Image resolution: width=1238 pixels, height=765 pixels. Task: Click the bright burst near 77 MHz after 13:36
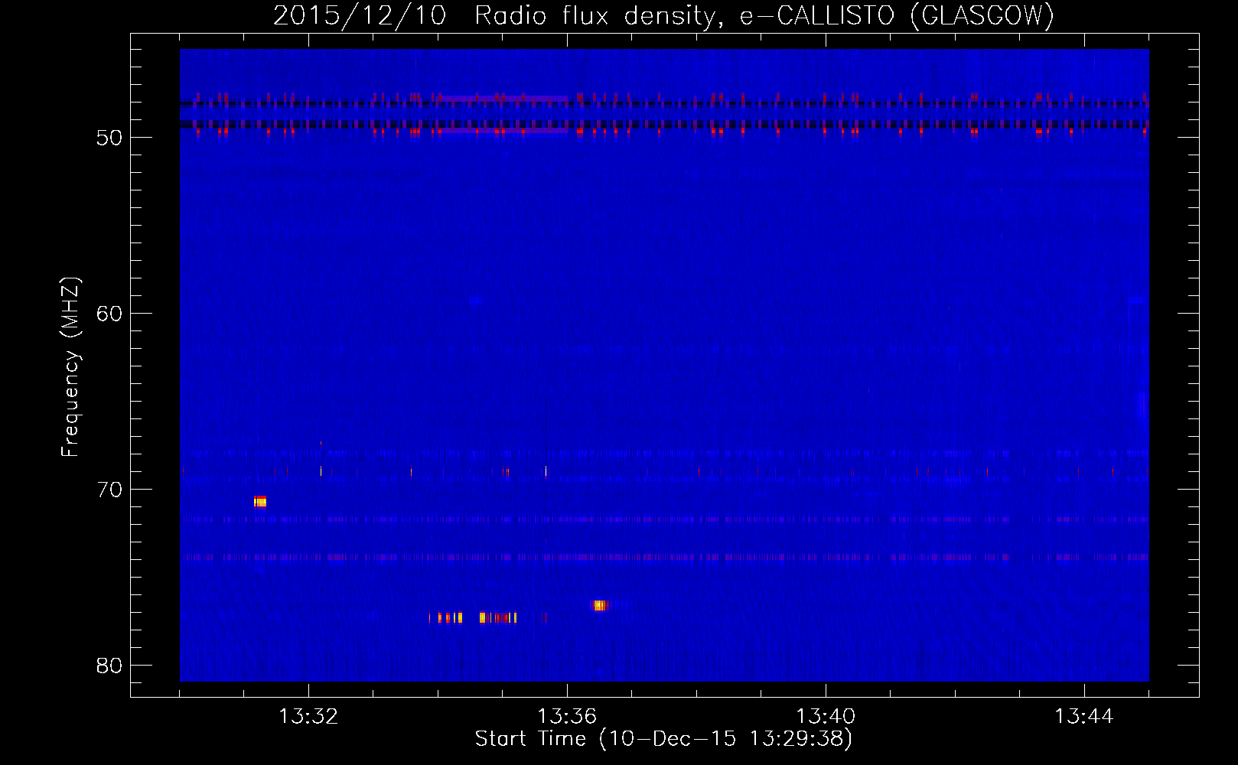pos(599,606)
